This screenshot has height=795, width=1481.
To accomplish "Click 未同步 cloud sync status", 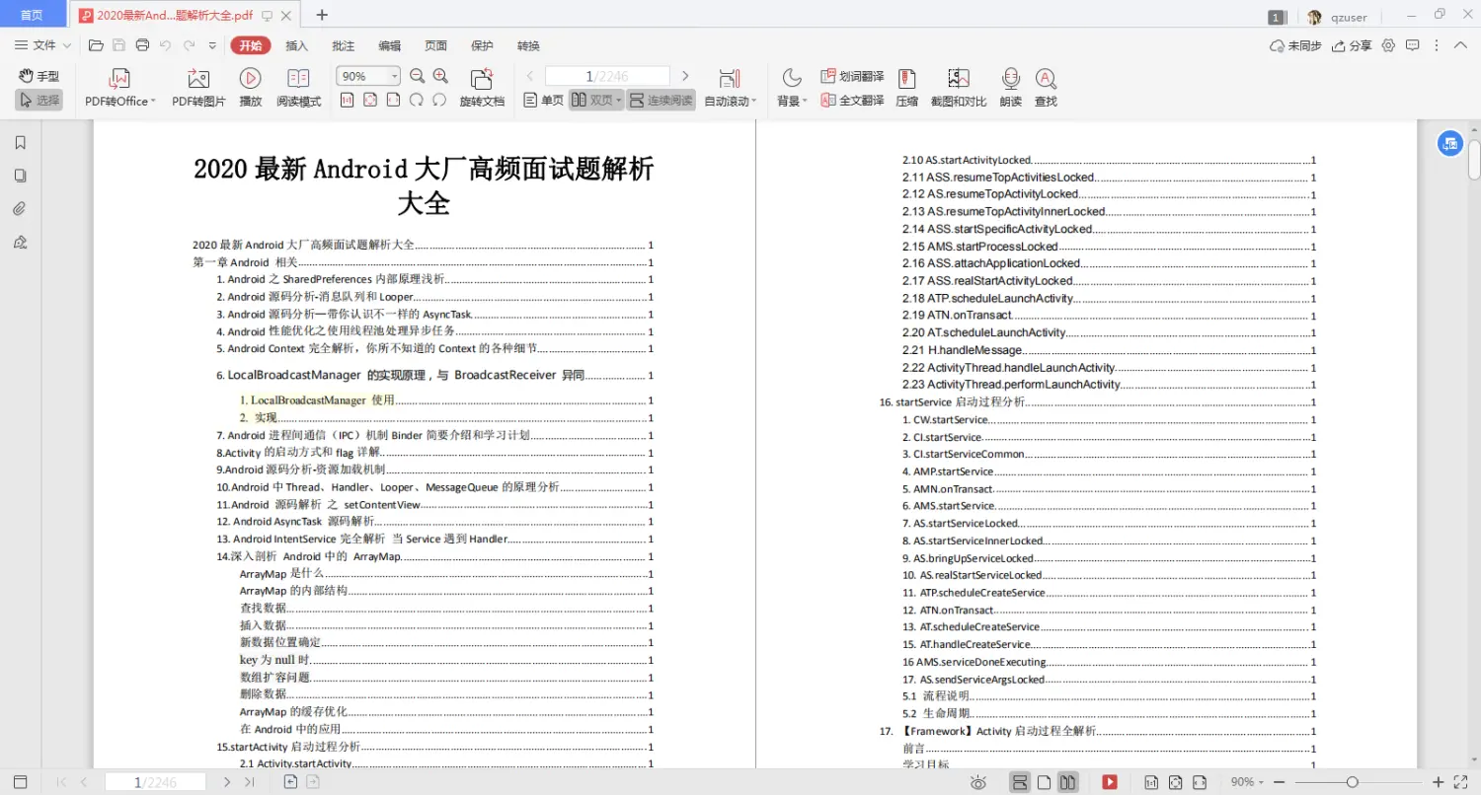I will tap(1295, 45).
